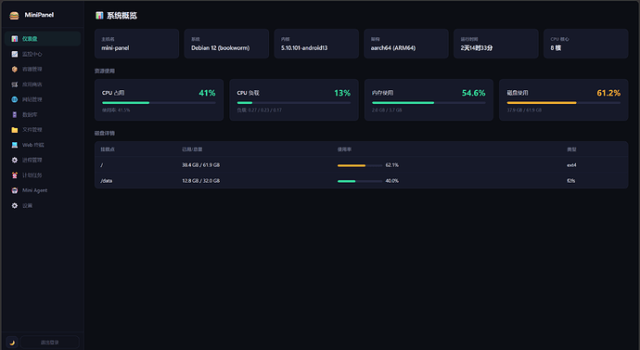Click the logout button at sidebar bottom
640x350 pixels.
(50, 343)
